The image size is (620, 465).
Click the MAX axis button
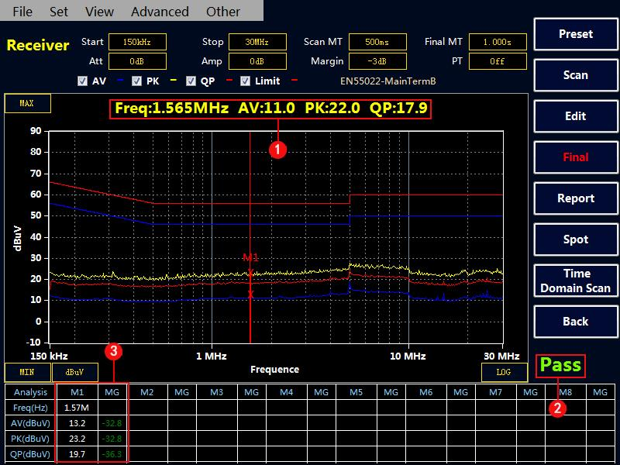pyautogui.click(x=27, y=103)
